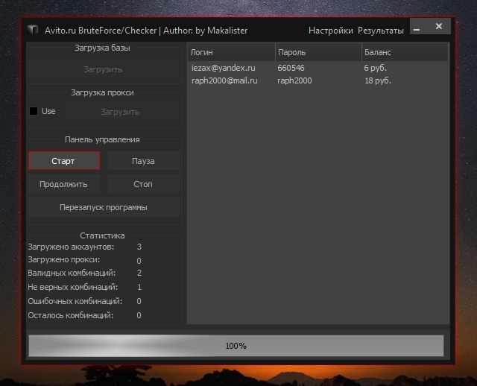Enable the Use proxy checkbox
Image resolution: width=477 pixels, height=386 pixels.
click(x=34, y=111)
